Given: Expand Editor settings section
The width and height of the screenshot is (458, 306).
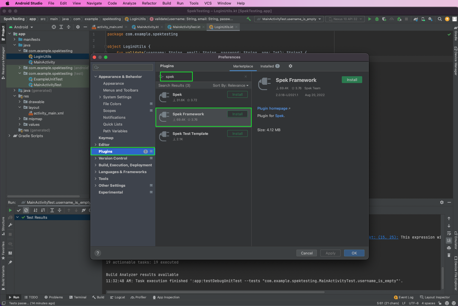Looking at the screenshot, I should coord(96,144).
